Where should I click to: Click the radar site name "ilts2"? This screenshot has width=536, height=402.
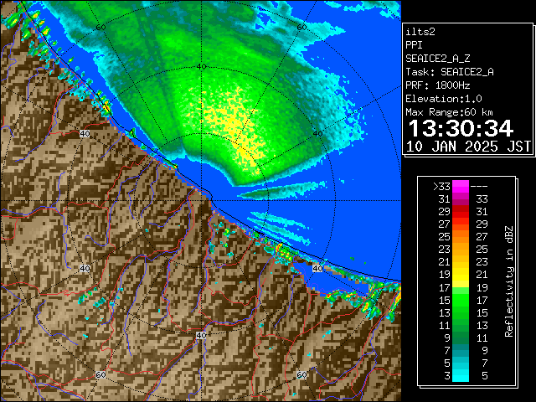click(420, 32)
